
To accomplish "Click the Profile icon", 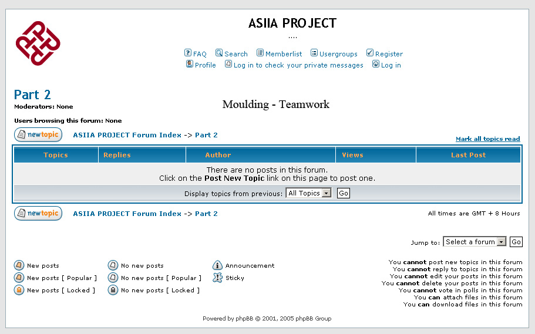I will click(x=190, y=64).
